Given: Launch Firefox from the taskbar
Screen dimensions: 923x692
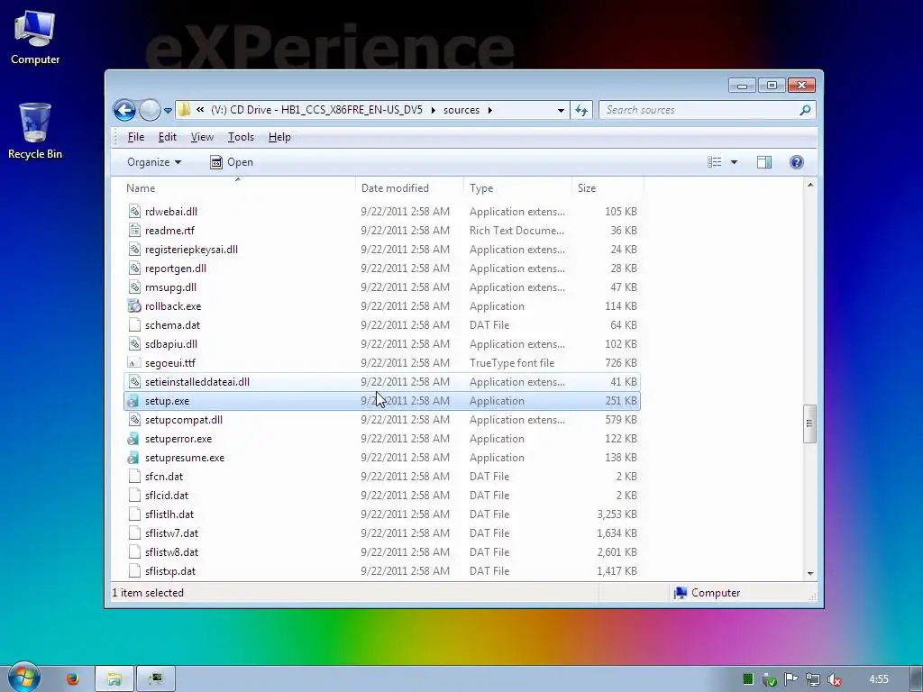Looking at the screenshot, I should (72, 679).
